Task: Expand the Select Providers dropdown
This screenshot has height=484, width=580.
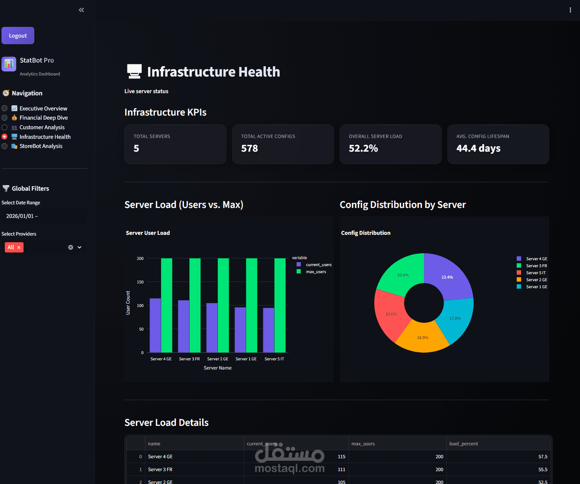Action: 79,247
